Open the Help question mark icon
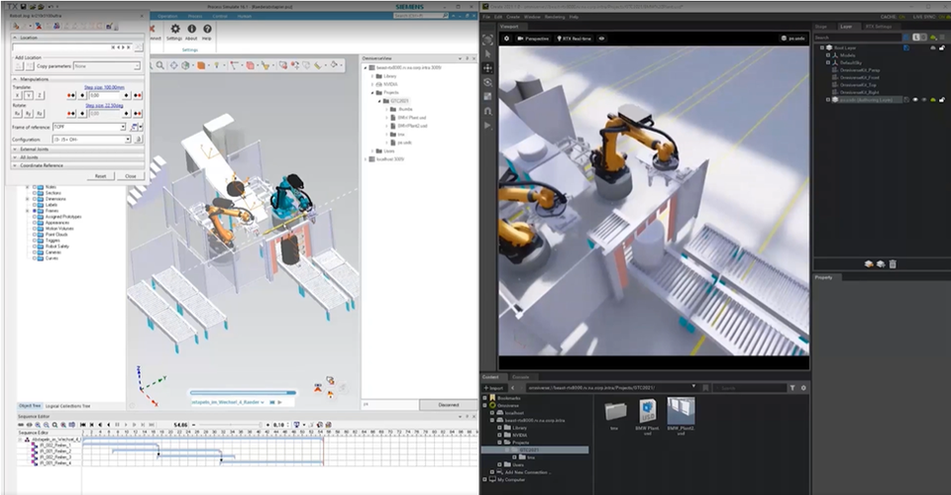 207,29
